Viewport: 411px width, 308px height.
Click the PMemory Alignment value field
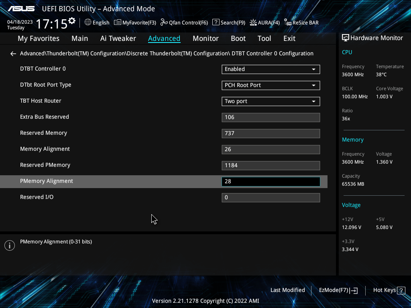point(271,182)
